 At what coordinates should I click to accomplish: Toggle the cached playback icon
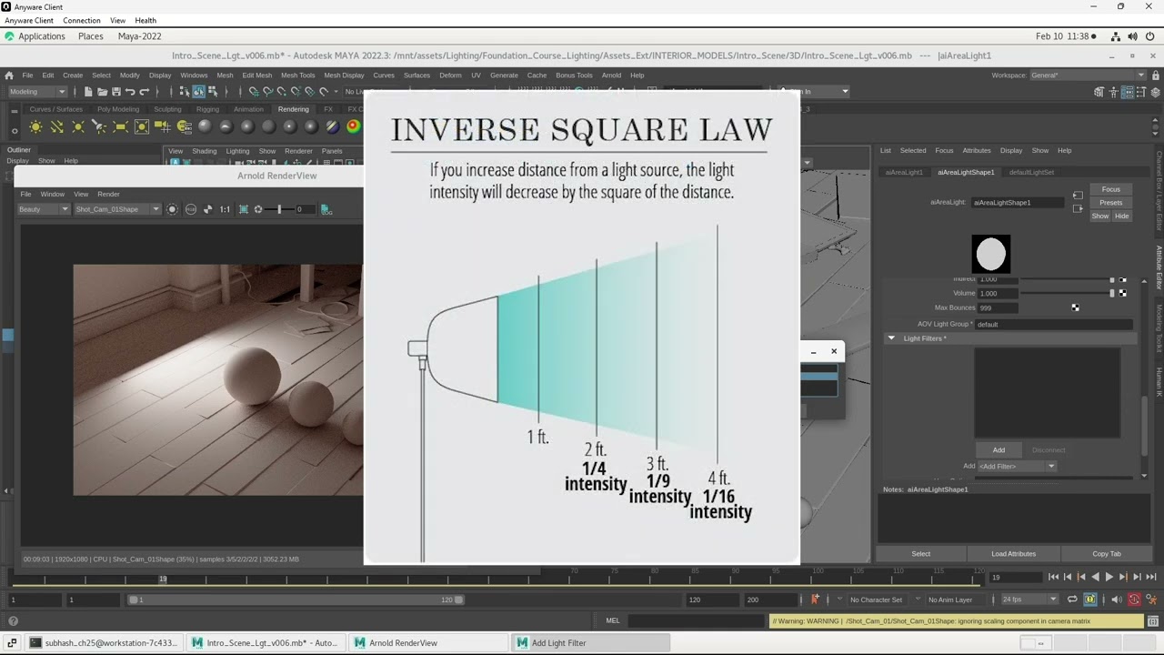(1090, 600)
